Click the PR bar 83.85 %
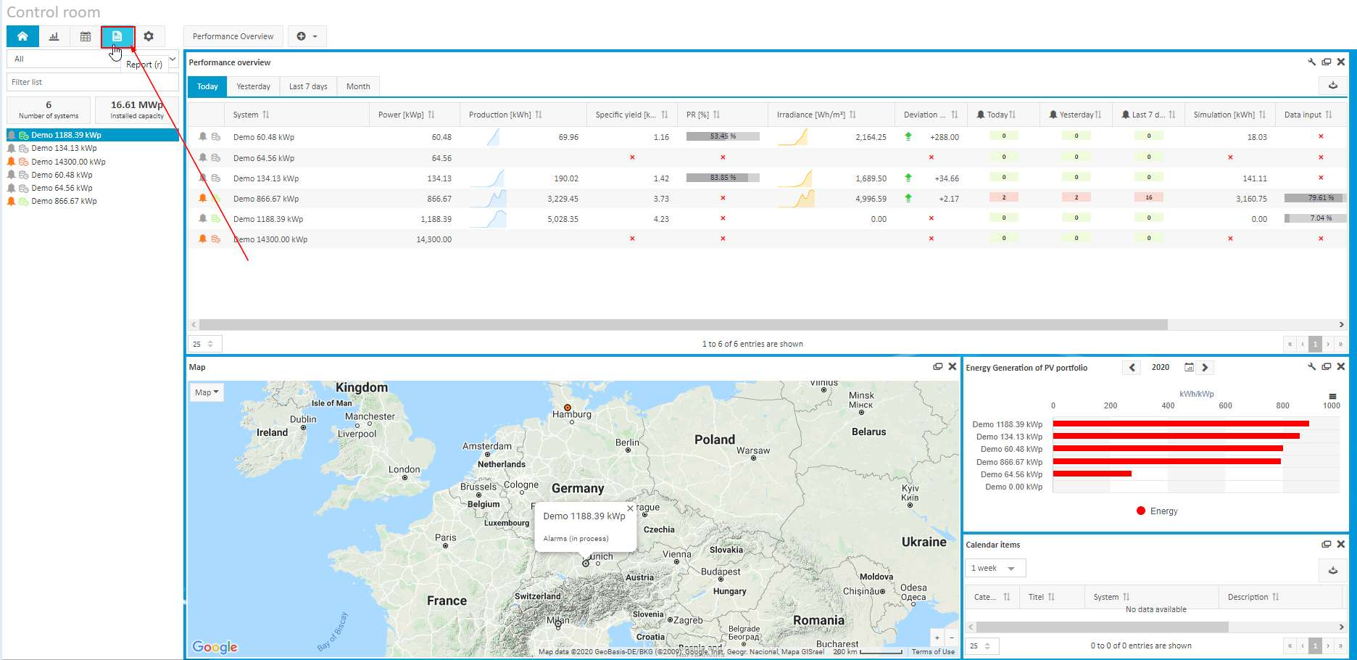This screenshot has height=660, width=1357. [x=723, y=178]
